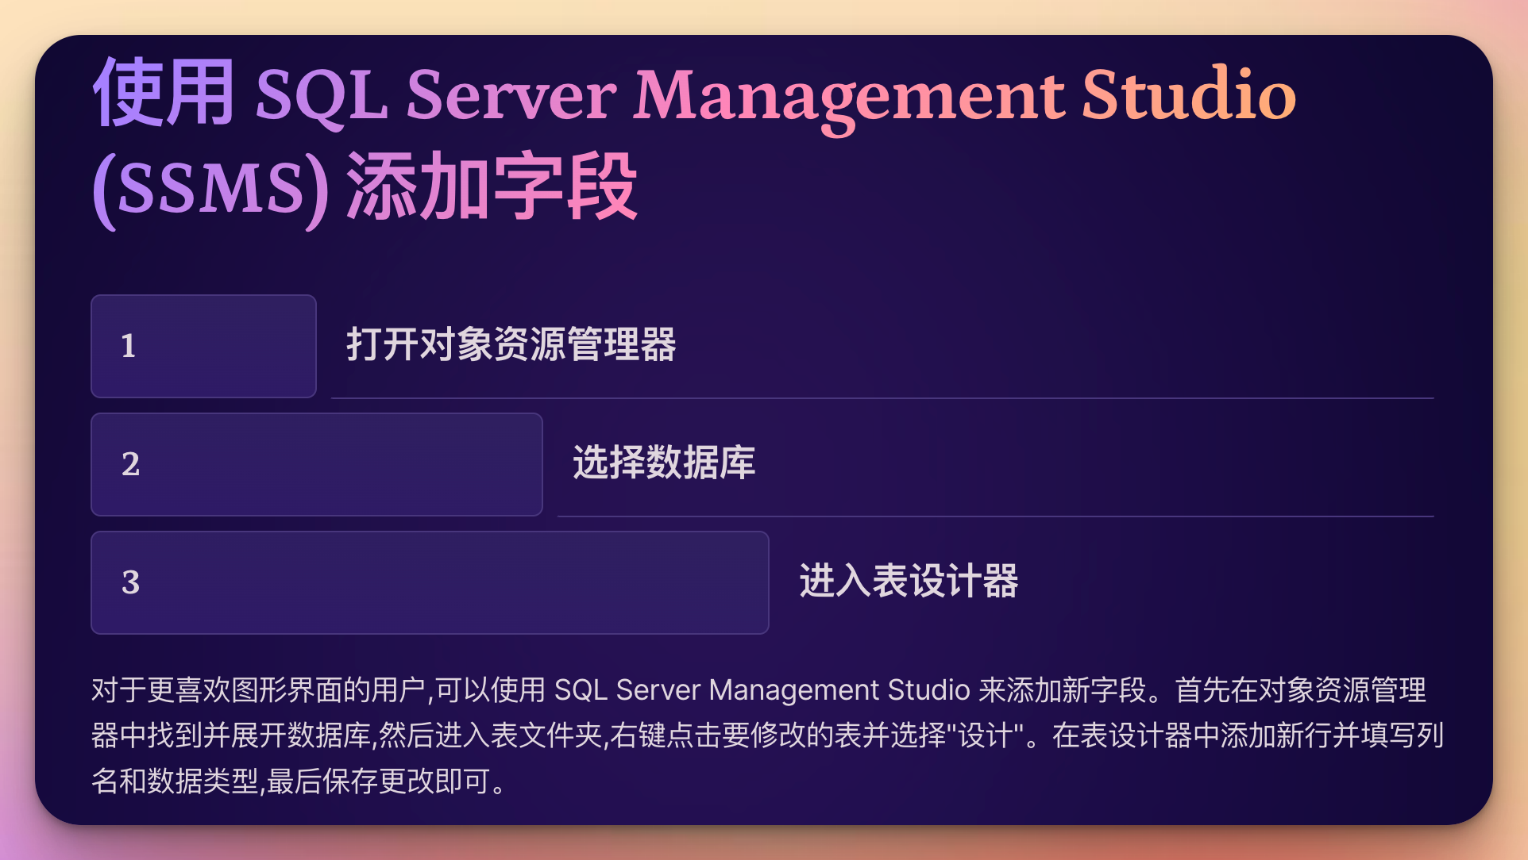Click the digit "3" inside the third box
The height and width of the screenshot is (860, 1528).
(x=131, y=582)
